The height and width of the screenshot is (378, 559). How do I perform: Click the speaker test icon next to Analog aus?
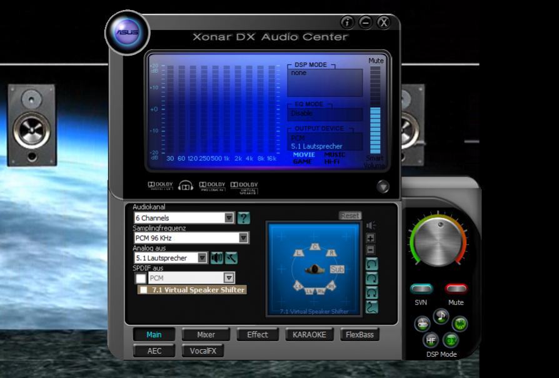pyautogui.click(x=217, y=258)
